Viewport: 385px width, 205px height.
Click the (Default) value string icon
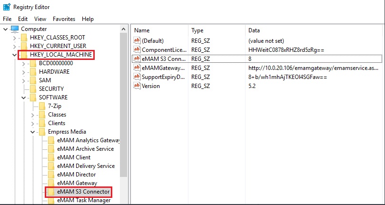137,41
